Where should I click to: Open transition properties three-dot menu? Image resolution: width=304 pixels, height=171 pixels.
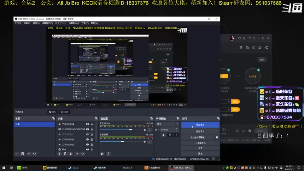176,135
